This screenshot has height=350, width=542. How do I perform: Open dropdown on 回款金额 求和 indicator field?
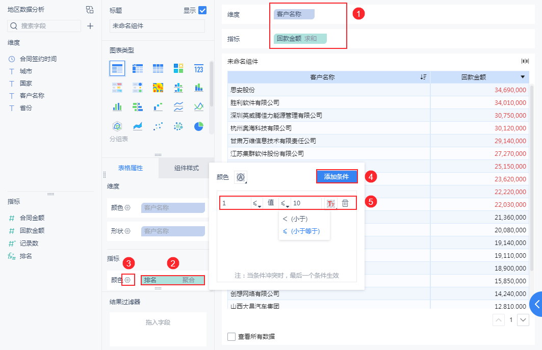coord(300,39)
